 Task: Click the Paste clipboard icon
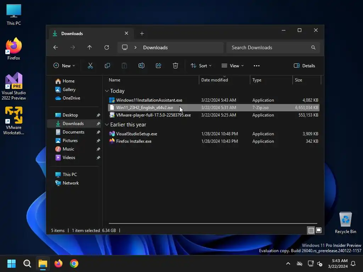click(124, 66)
